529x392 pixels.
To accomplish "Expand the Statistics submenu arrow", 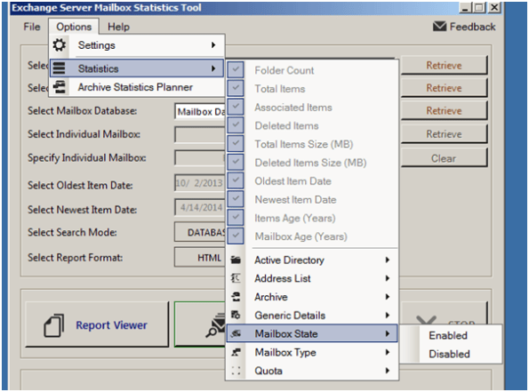I will 213,68.
